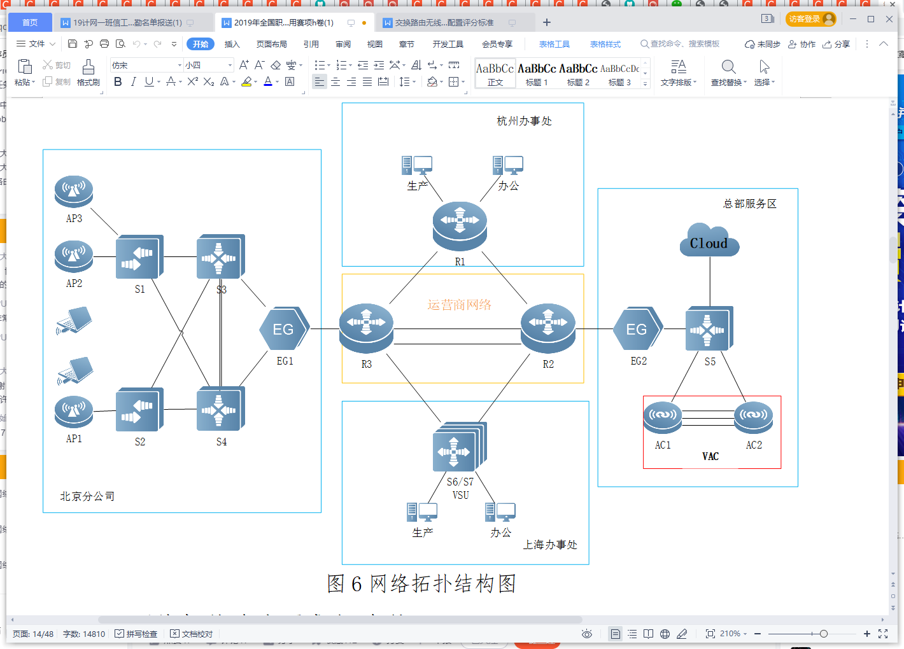
Task: Click the 未同步 sync status button
Action: [763, 44]
